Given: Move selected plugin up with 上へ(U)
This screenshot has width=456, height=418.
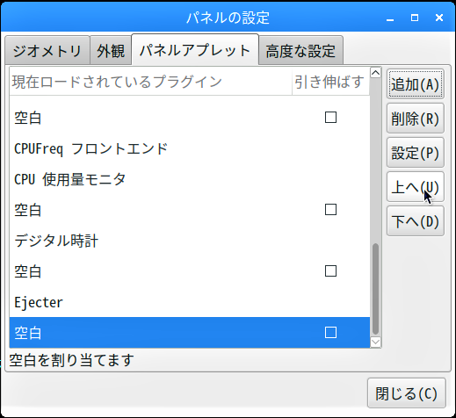Looking at the screenshot, I should [416, 187].
